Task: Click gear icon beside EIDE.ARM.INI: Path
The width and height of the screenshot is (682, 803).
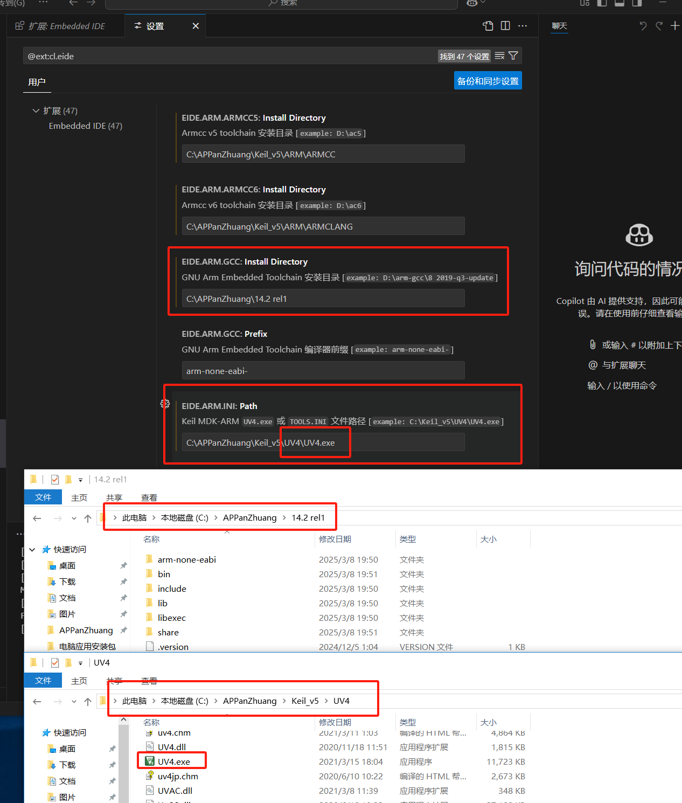Action: (x=165, y=404)
